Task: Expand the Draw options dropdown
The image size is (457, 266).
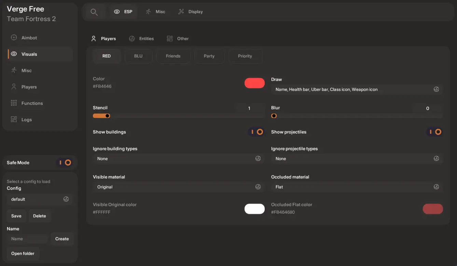Action: (x=357, y=89)
